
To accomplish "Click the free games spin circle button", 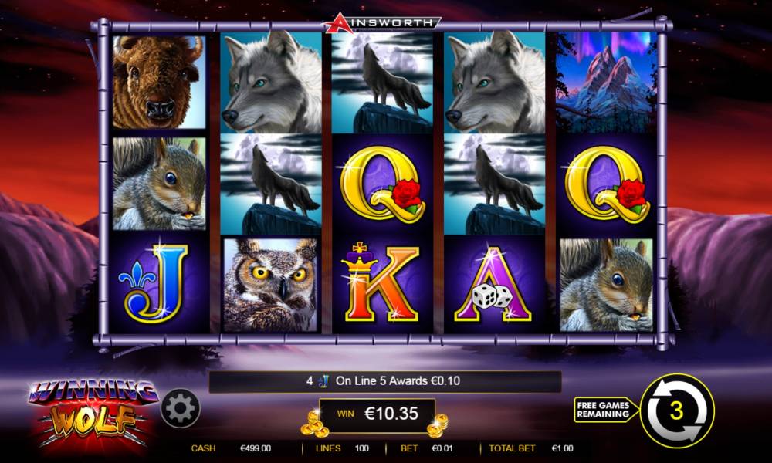I will tap(678, 410).
